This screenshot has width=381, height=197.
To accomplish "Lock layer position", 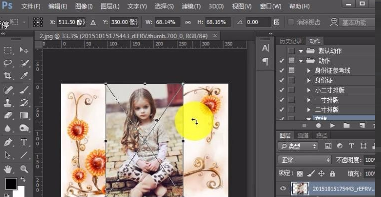I will pos(321,173).
